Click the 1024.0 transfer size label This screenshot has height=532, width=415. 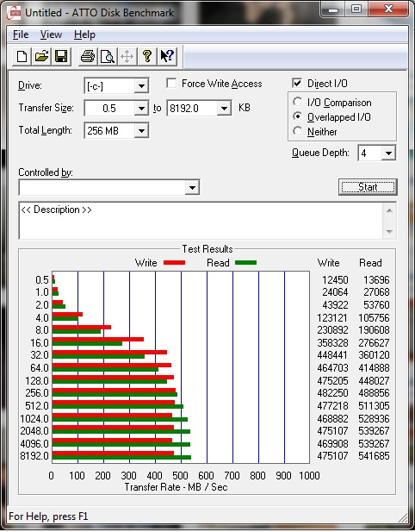click(x=34, y=419)
